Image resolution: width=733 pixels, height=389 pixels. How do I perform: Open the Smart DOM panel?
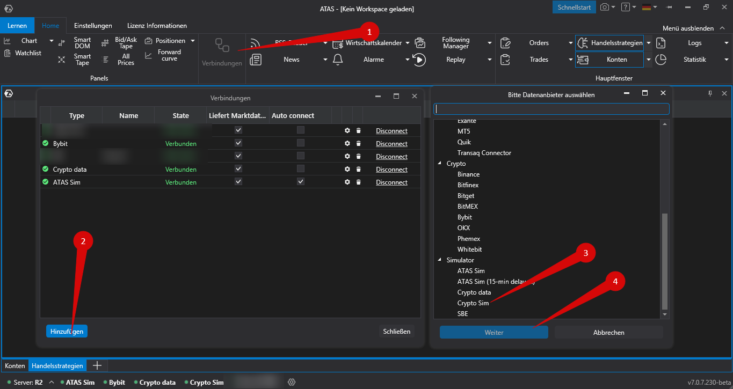click(82, 43)
